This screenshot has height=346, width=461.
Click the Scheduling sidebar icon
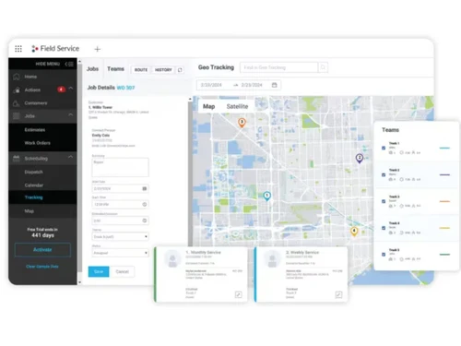[17, 158]
